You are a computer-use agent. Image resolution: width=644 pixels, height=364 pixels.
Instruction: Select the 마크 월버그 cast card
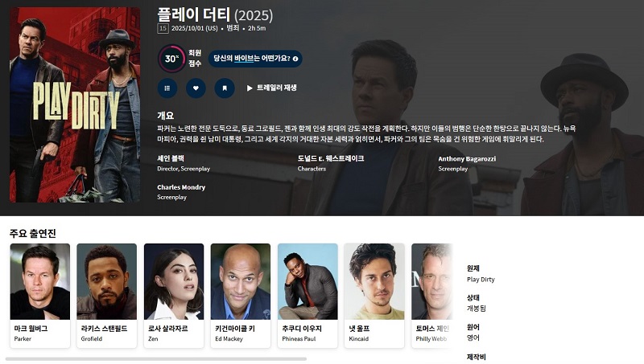[39, 296]
